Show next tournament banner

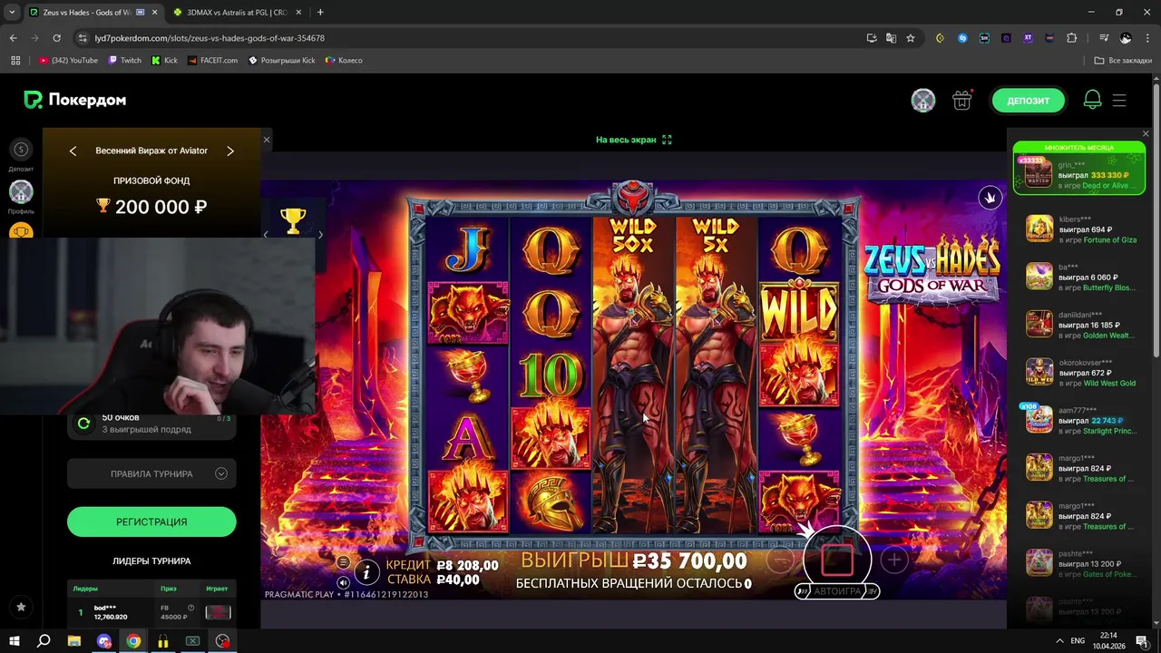tap(230, 151)
